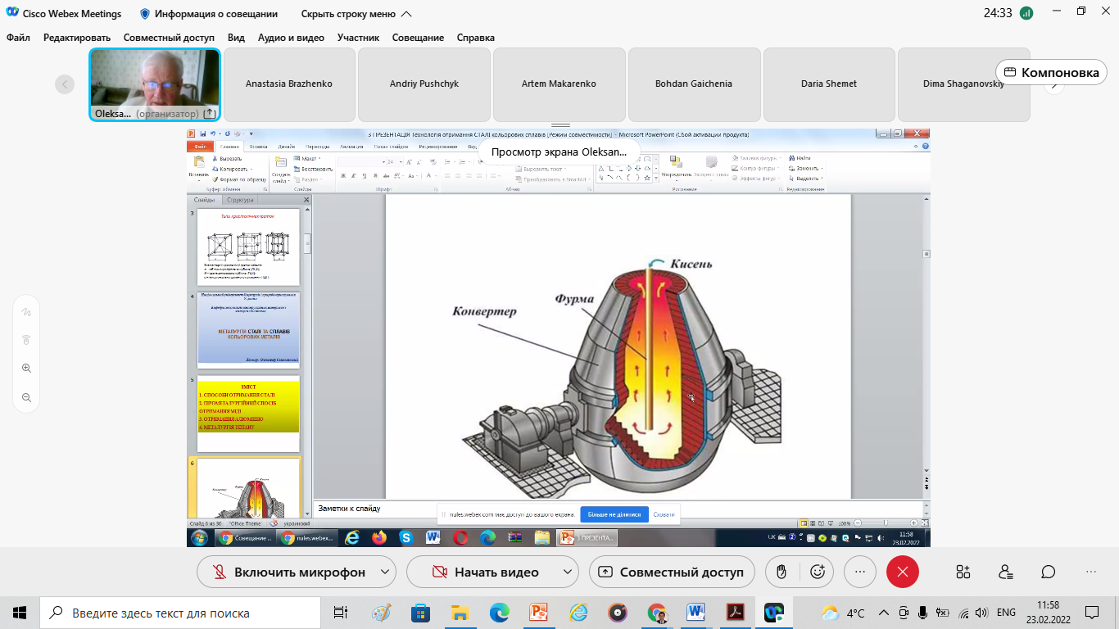Image resolution: width=1119 pixels, height=629 pixels.
Task: Open Microsoft Store from taskbar
Action: coord(420,613)
